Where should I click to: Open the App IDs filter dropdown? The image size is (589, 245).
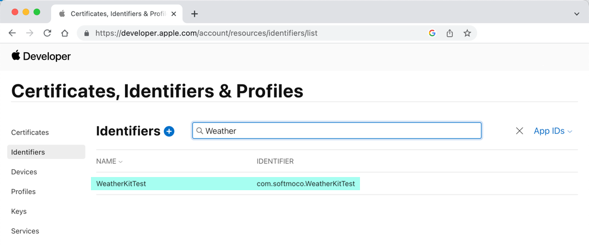coord(553,131)
